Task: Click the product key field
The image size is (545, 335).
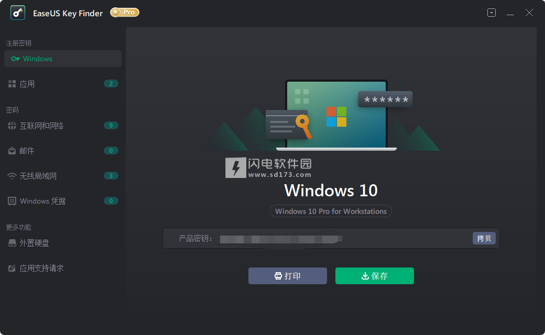Action: point(331,238)
